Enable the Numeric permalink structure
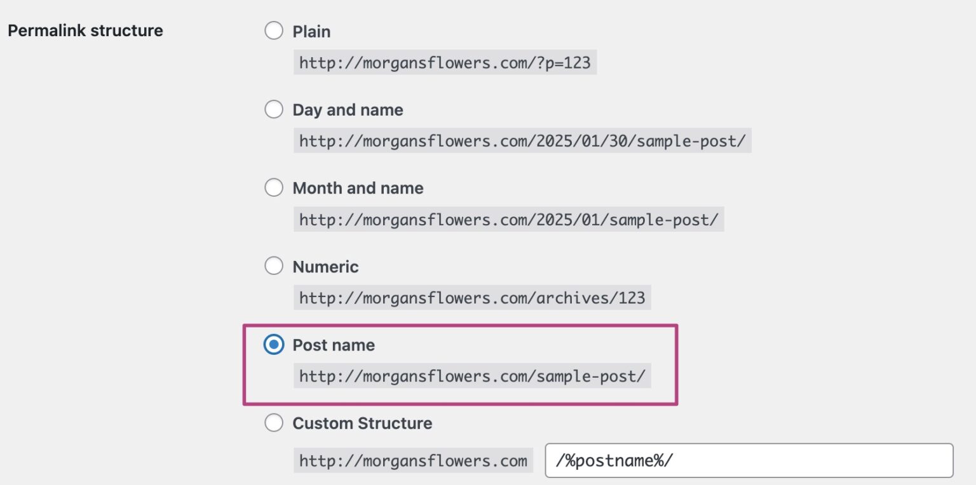This screenshot has width=976, height=485. pyautogui.click(x=274, y=265)
